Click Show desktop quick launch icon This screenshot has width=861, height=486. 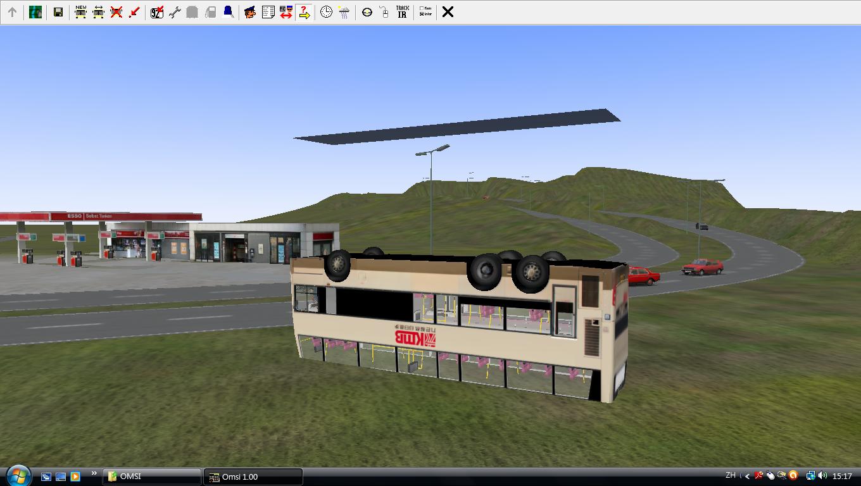click(x=61, y=477)
